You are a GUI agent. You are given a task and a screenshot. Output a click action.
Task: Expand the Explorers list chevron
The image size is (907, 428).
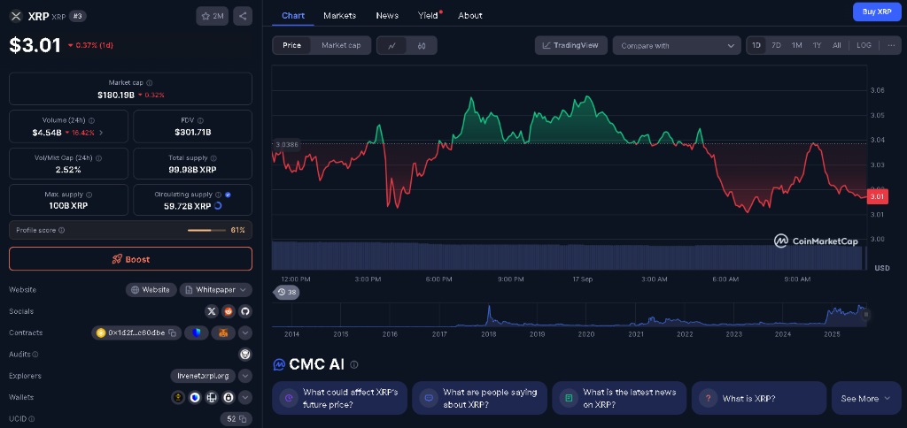click(245, 376)
